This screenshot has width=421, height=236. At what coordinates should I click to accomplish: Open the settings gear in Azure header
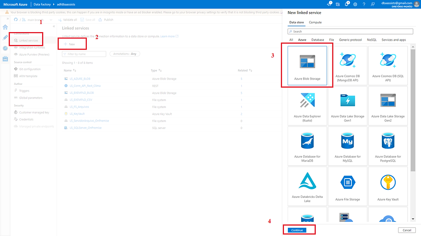pyautogui.click(x=355, y=4)
